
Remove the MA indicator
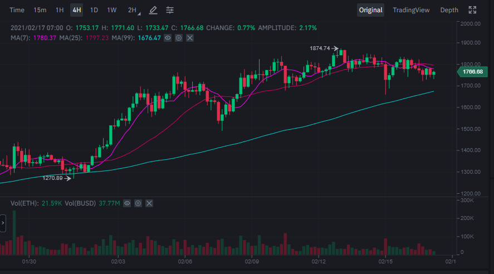click(x=190, y=38)
